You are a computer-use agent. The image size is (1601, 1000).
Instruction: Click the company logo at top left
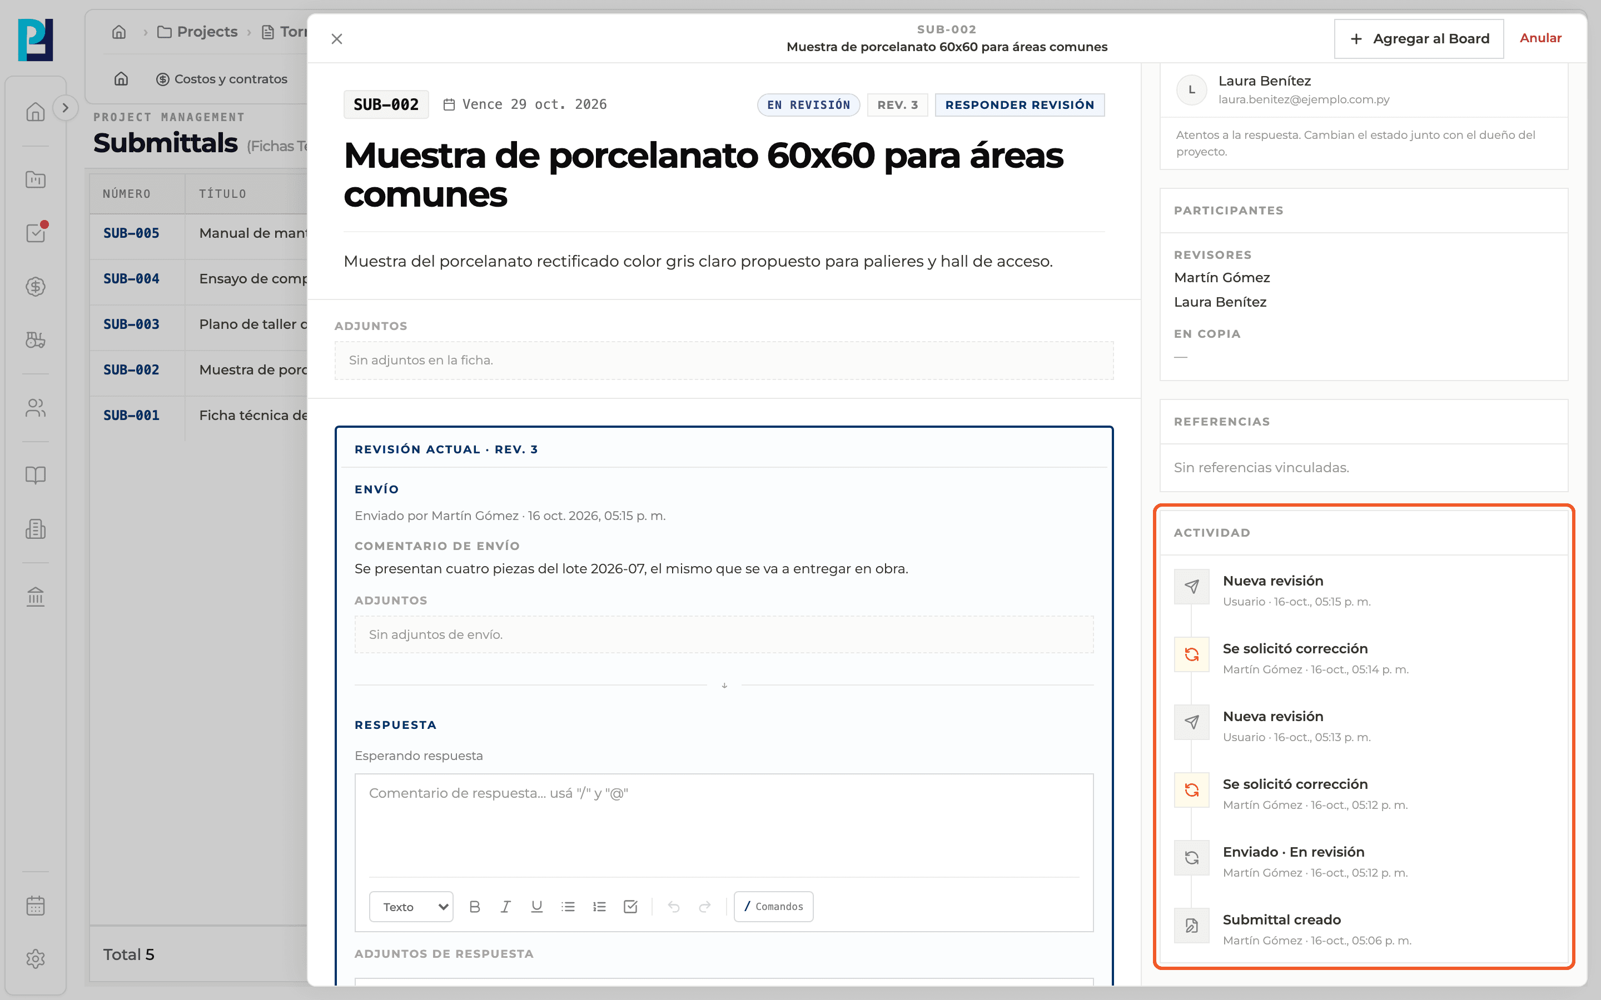[35, 39]
